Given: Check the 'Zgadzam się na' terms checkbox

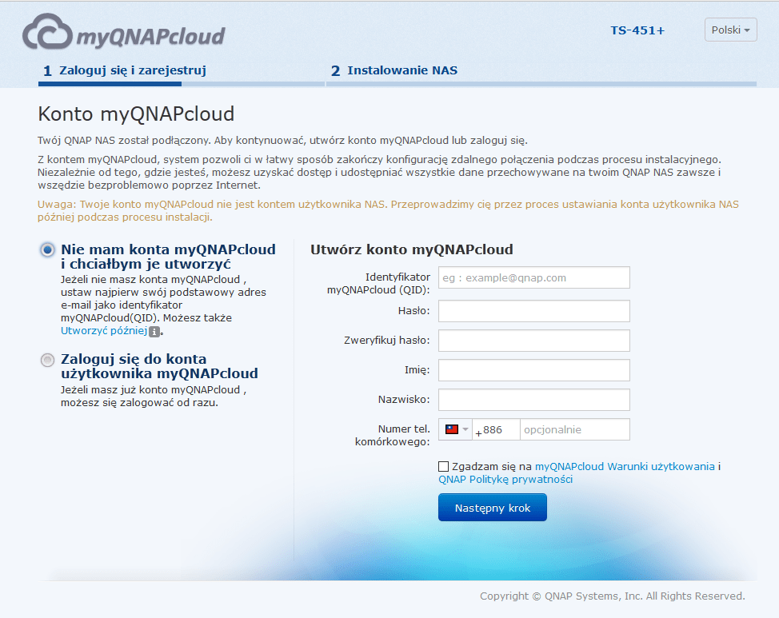Looking at the screenshot, I should [x=444, y=466].
